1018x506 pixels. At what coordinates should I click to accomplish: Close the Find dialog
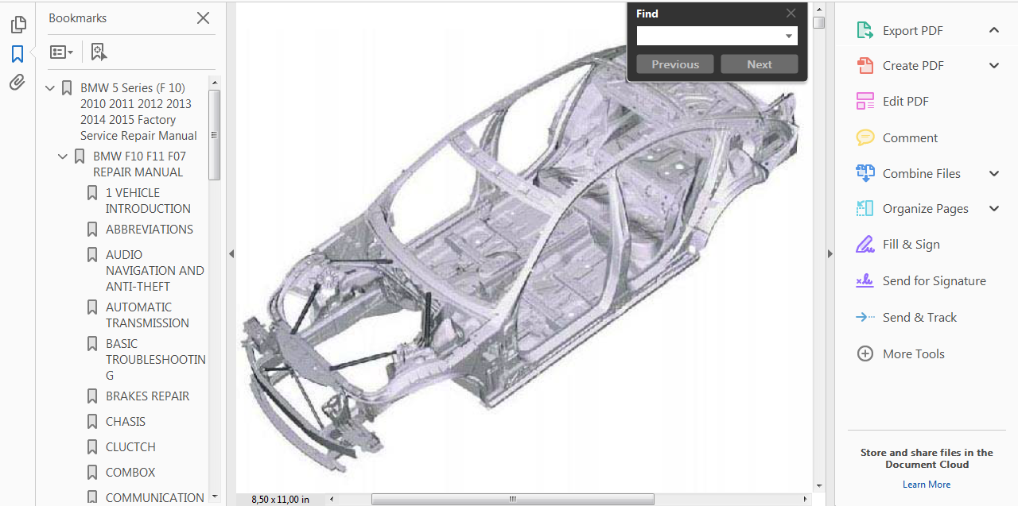pos(791,13)
